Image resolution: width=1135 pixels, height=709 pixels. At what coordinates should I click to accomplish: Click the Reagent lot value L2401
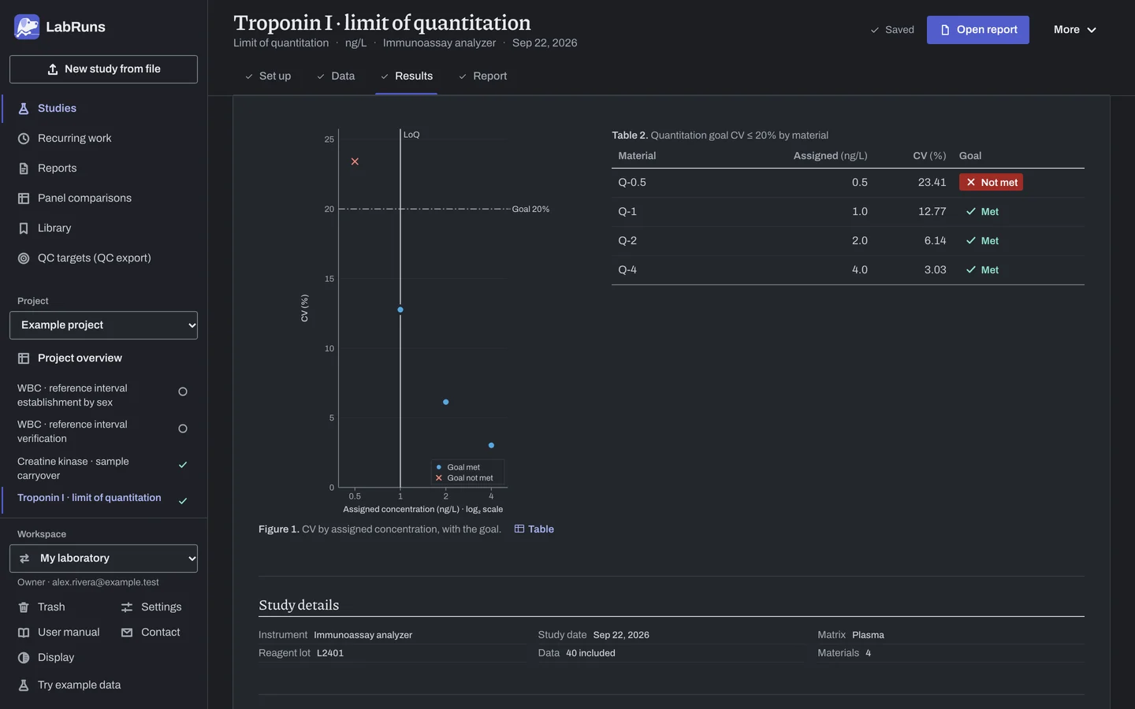330,653
